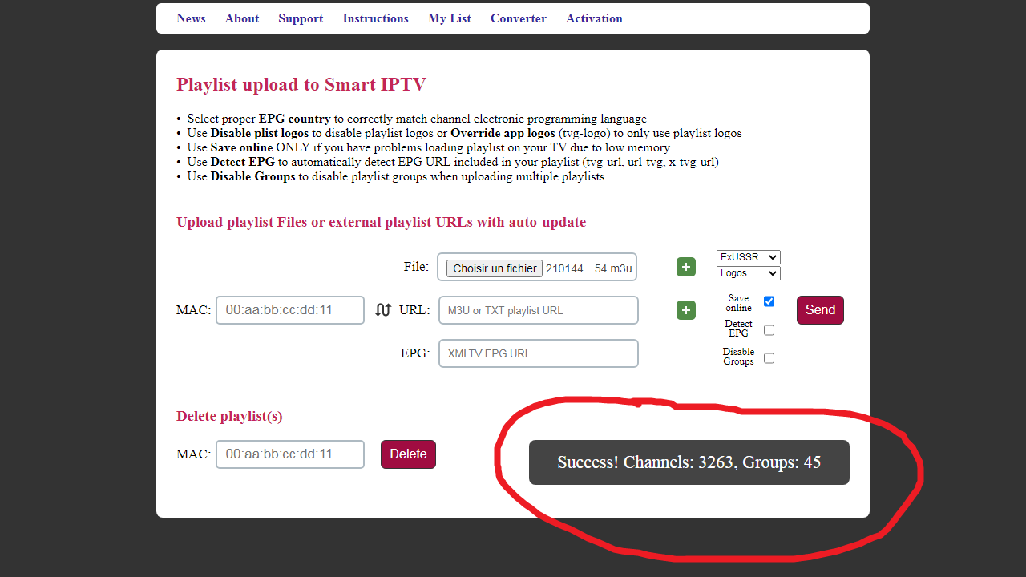Click the M3U or TXT playlist URL field
1026x577 pixels.
pos(539,310)
